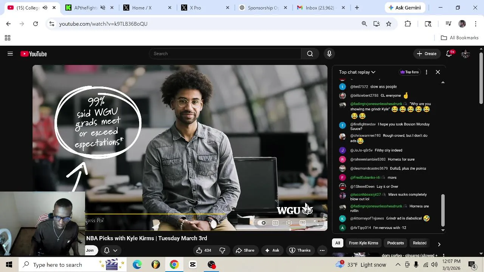The height and width of the screenshot is (272, 484).
Task: Expand the Top chat replay dropdown
Action: [x=357, y=72]
